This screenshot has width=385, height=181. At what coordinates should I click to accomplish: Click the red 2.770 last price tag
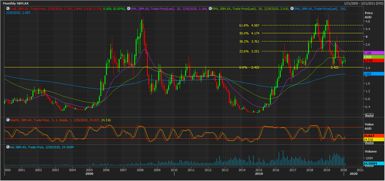click(x=374, y=60)
